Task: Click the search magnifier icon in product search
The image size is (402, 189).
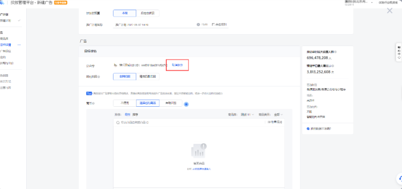Action: tap(118, 122)
